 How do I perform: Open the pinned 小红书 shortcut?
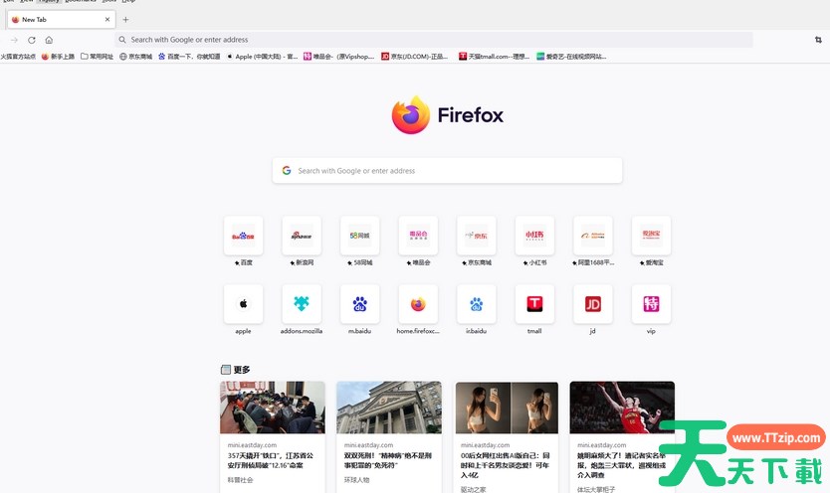pyautogui.click(x=534, y=236)
